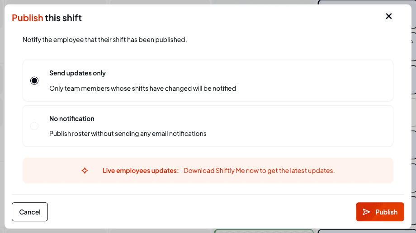This screenshot has height=233, width=416.
Task: Click the sparkle icon in the updates banner
Action: point(85,170)
